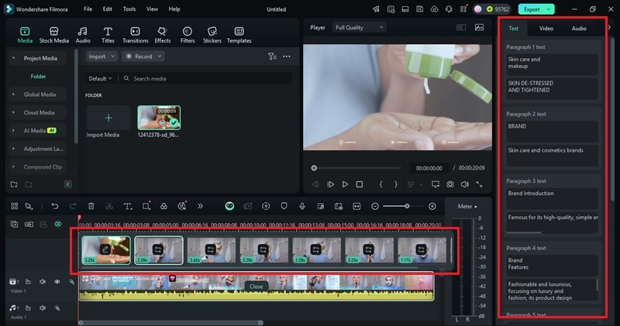Expand the Project Media tree
620x326 pixels.
tap(13, 58)
